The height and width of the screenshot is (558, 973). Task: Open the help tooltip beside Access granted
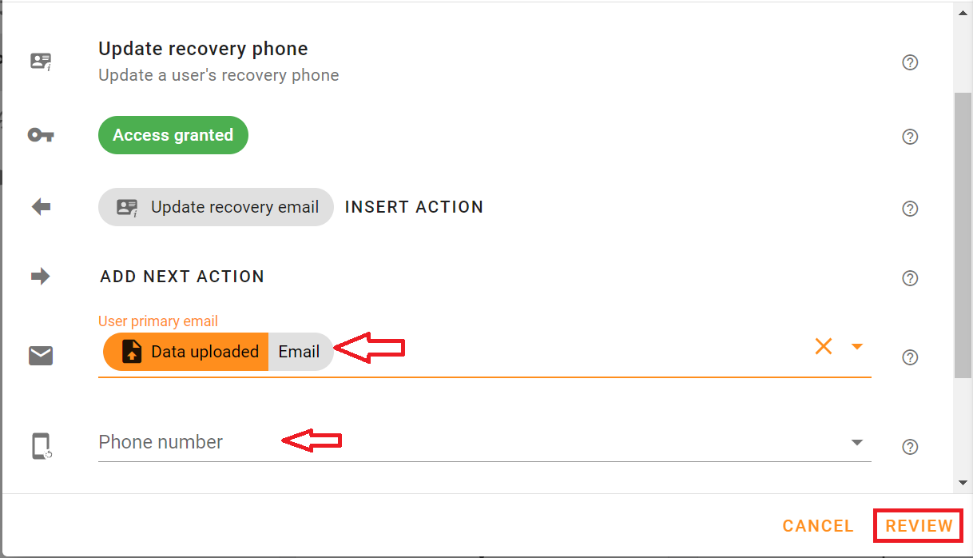coord(910,137)
